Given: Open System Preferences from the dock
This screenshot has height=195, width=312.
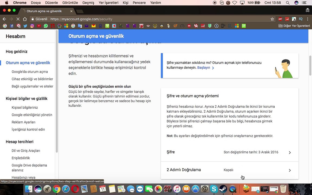Looking at the screenshot, I should (204, 189).
